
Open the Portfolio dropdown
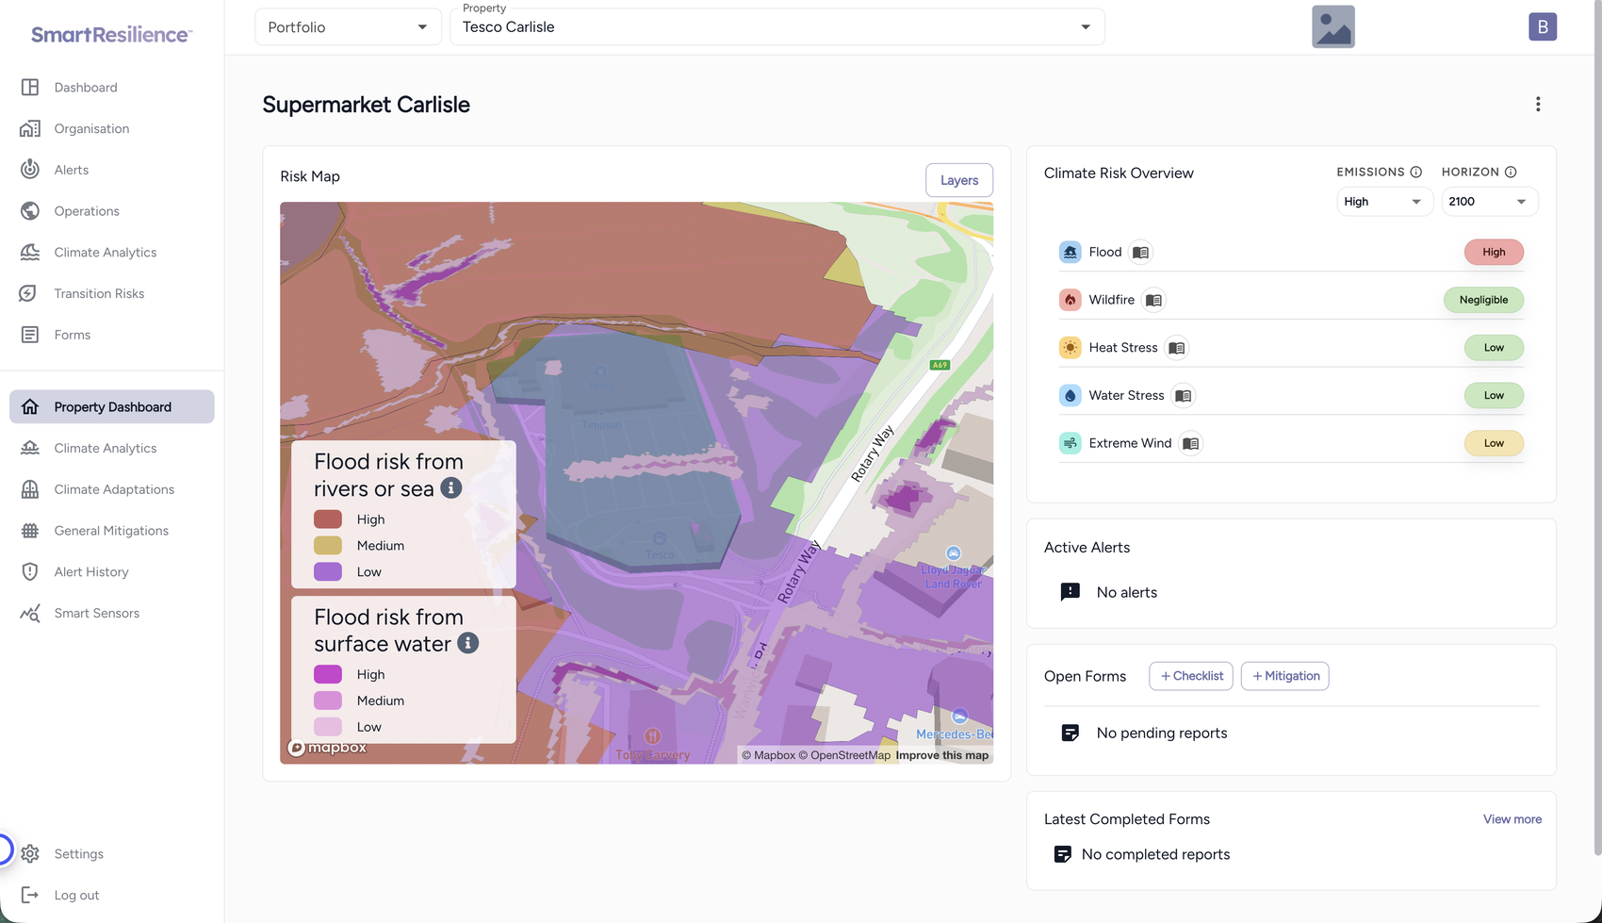click(348, 27)
